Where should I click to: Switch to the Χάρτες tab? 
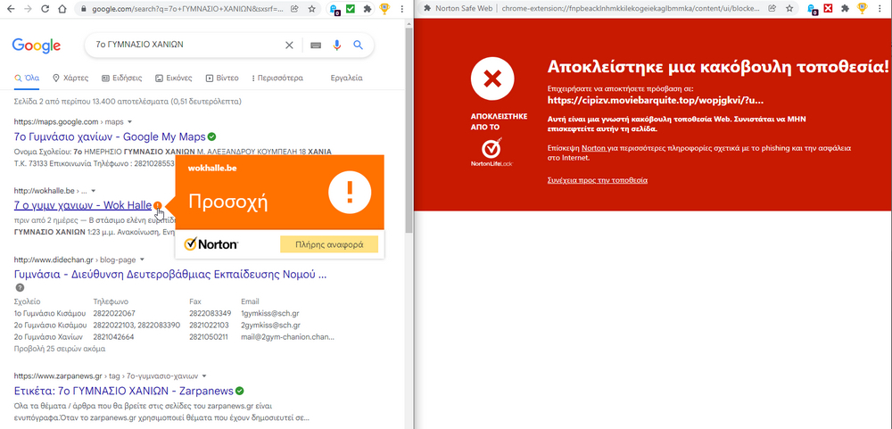coord(70,78)
